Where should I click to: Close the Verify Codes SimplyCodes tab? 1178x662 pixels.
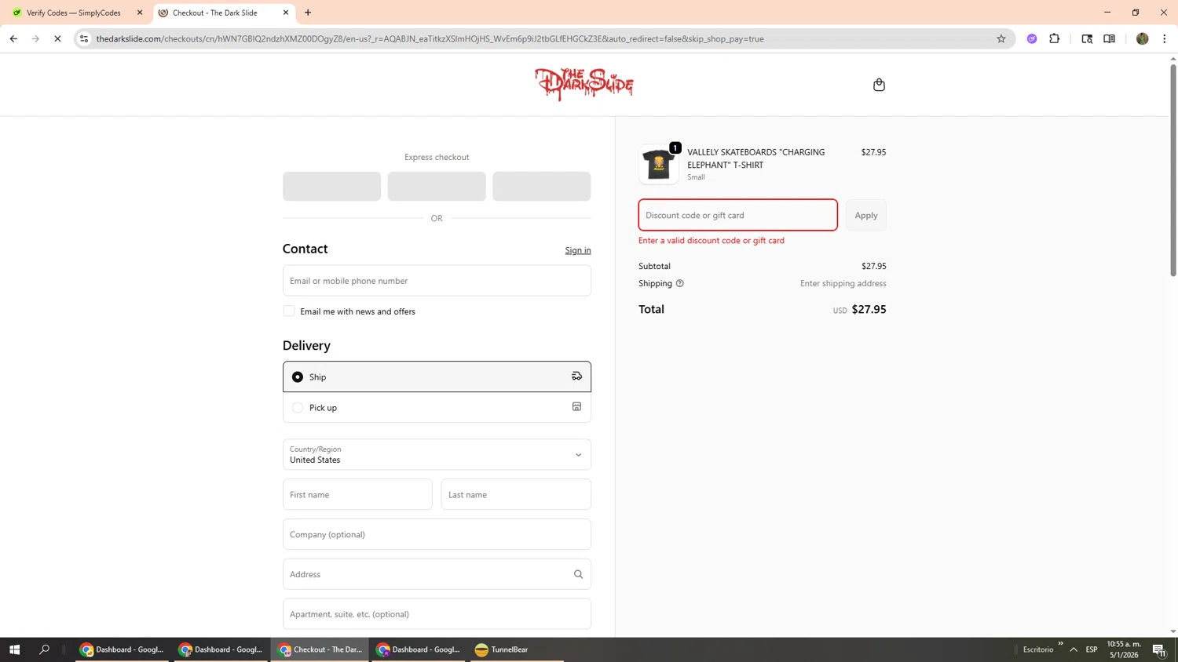pos(140,13)
